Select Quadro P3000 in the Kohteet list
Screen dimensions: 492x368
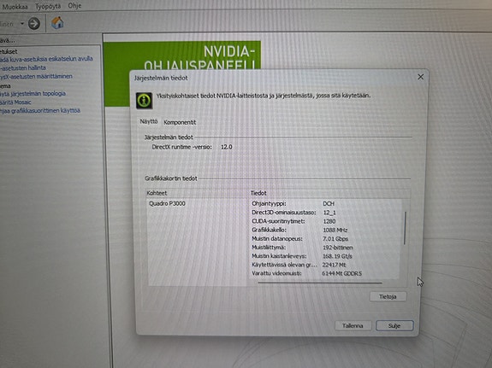[167, 203]
